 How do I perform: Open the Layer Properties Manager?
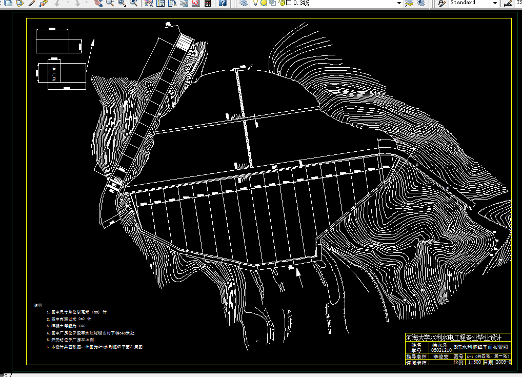(243, 3)
